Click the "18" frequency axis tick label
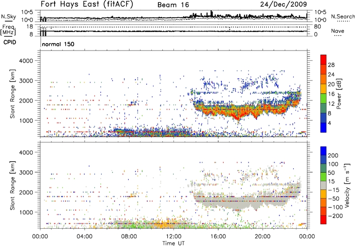The height and width of the screenshot is (246, 355). 30,27
